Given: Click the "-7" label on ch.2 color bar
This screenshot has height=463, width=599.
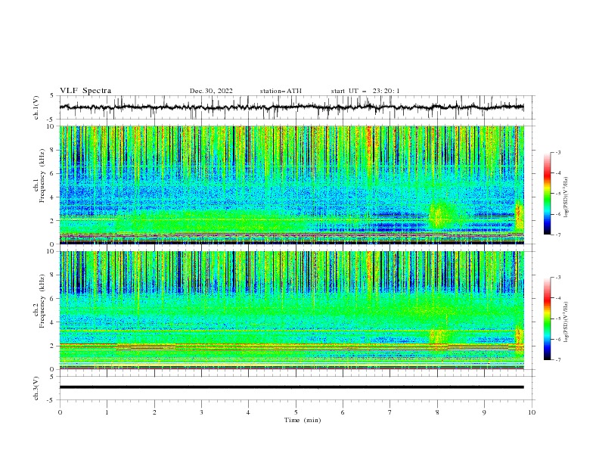Looking at the screenshot, I should pyautogui.click(x=557, y=359).
